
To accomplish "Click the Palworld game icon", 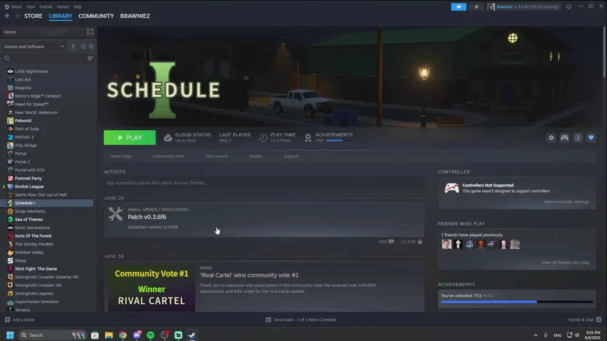I will pos(10,121).
